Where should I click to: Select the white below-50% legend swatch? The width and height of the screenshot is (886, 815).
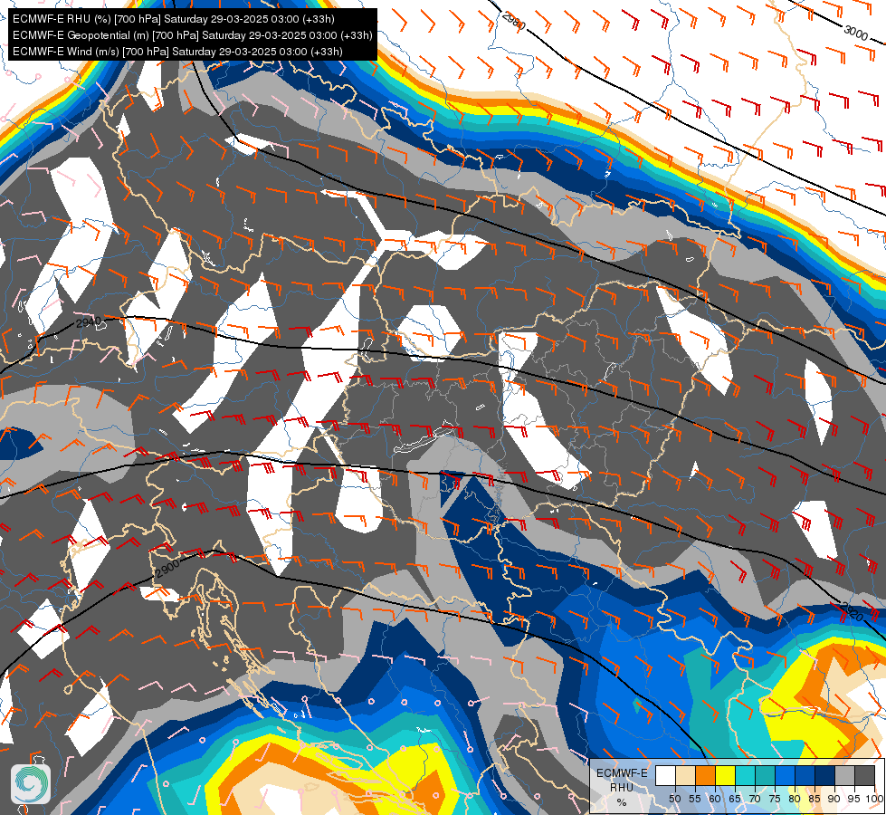(665, 775)
